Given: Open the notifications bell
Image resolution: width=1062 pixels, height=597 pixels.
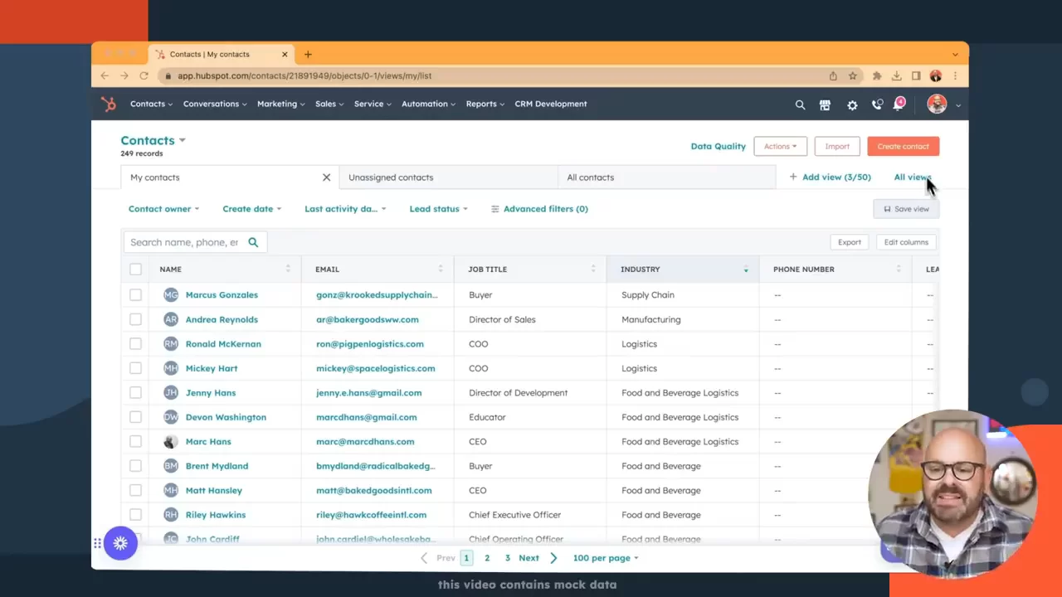Looking at the screenshot, I should click(899, 104).
